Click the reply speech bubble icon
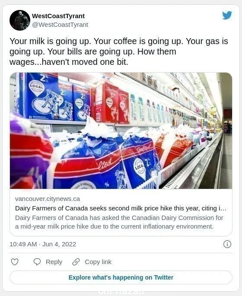The height and width of the screenshot is (296, 242). pyautogui.click(x=37, y=262)
